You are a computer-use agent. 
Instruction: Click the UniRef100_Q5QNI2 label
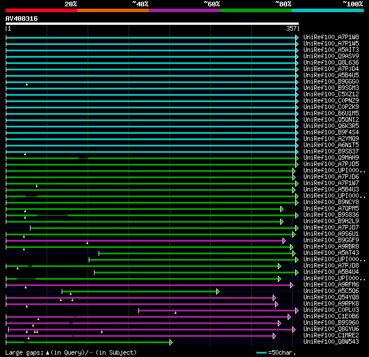pyautogui.click(x=331, y=120)
